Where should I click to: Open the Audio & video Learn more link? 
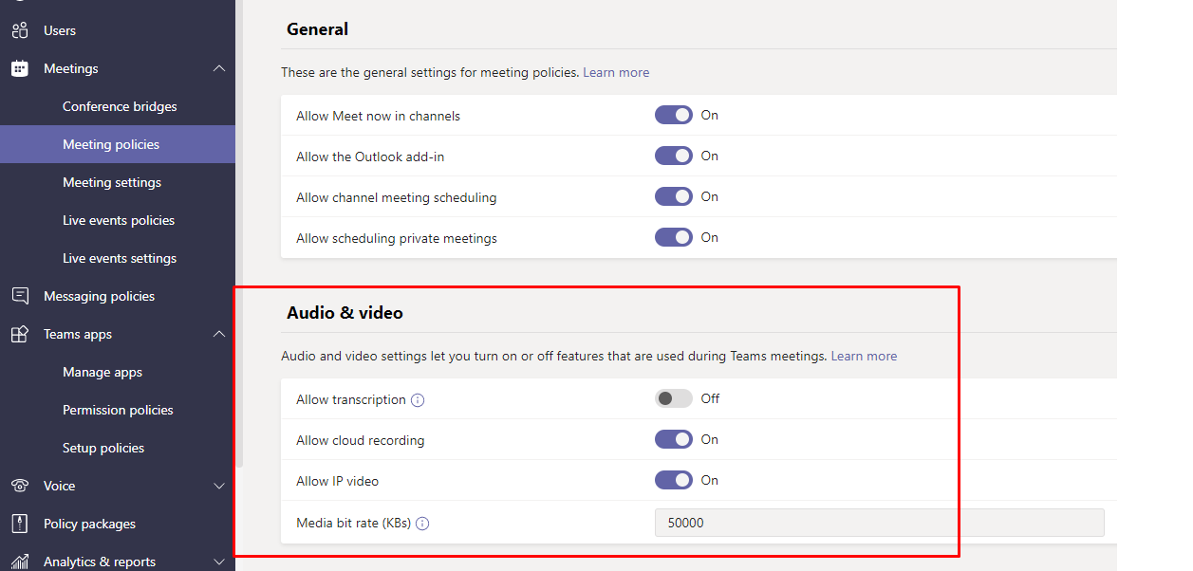click(x=863, y=356)
